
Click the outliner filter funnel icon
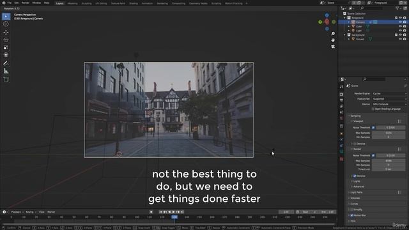[x=397, y=8]
